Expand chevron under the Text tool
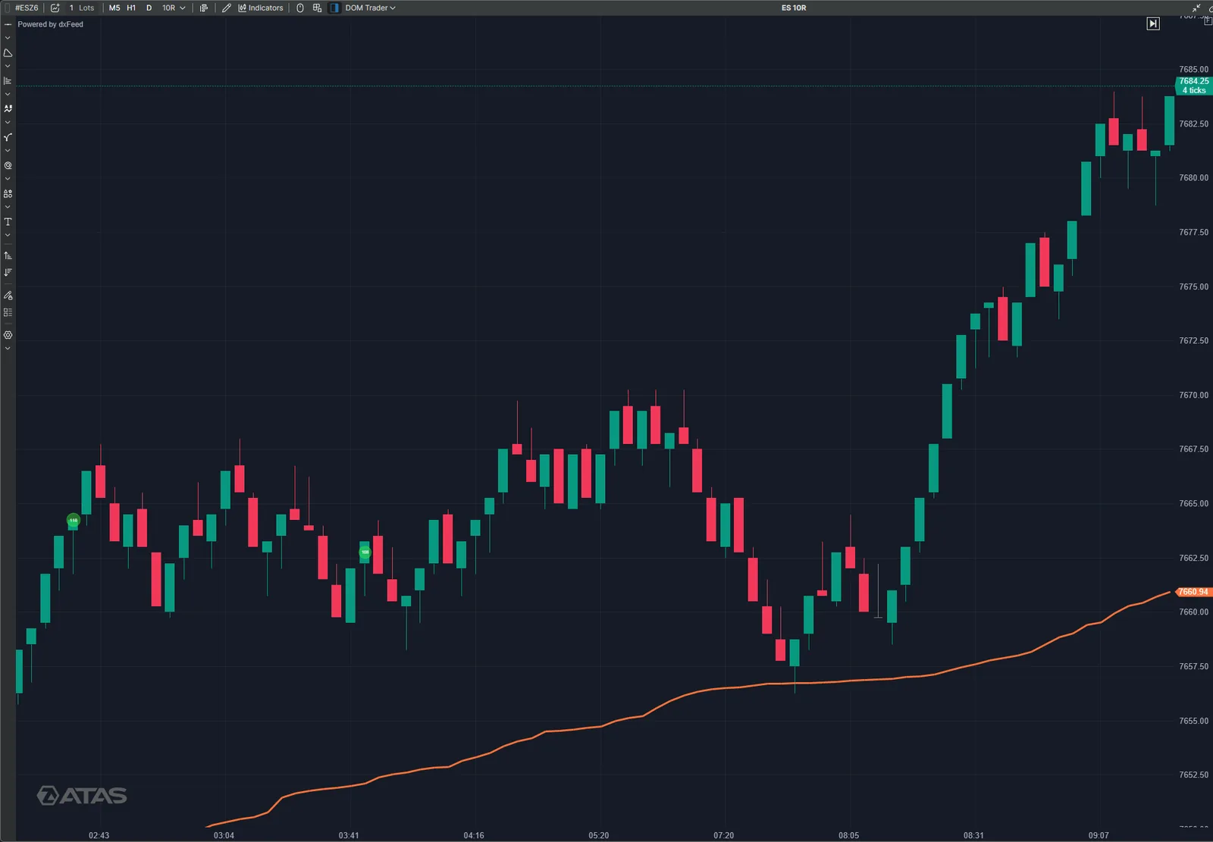The width and height of the screenshot is (1213, 842). (8, 236)
